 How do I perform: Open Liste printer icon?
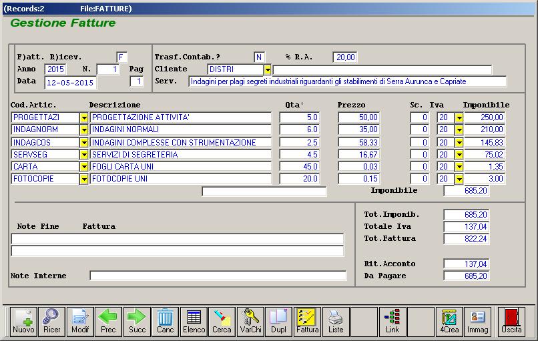(x=336, y=322)
